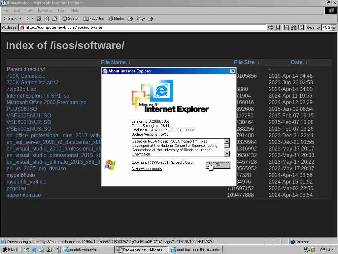Open the supermium.iso link
The image size is (338, 254).
point(24,195)
